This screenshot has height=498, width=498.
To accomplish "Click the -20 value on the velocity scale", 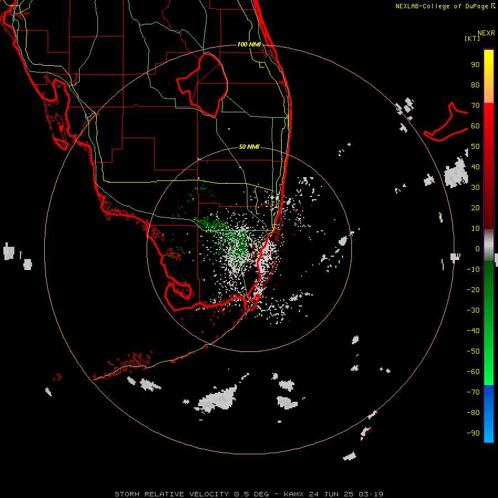I will pyautogui.click(x=473, y=290).
